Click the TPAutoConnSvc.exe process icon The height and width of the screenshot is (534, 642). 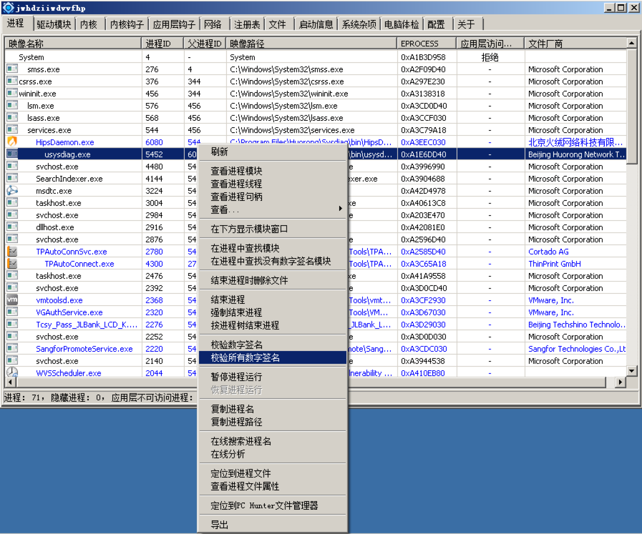point(12,251)
